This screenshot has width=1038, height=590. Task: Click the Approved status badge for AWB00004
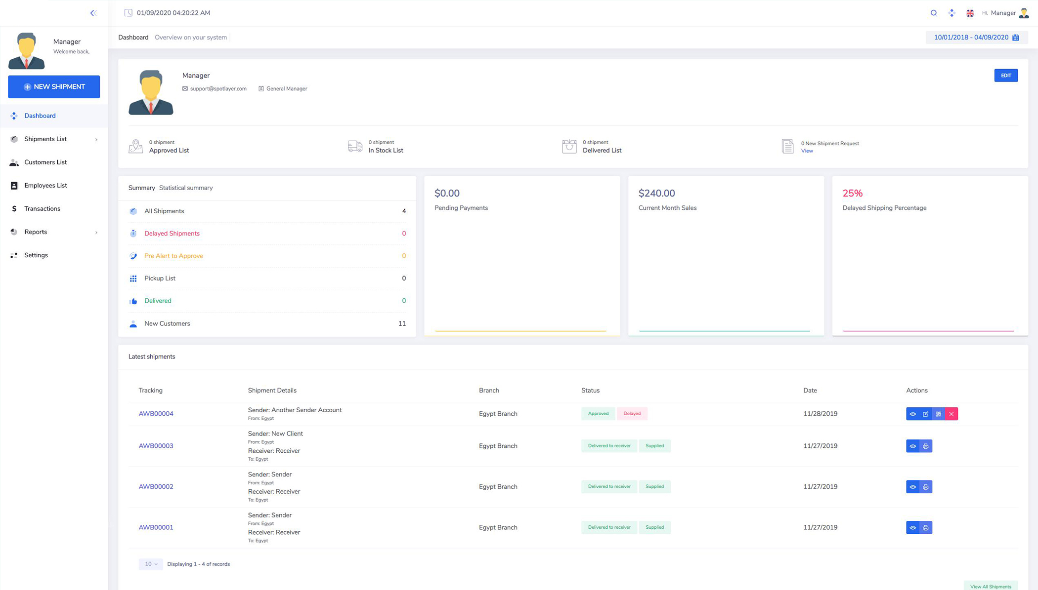pos(598,414)
